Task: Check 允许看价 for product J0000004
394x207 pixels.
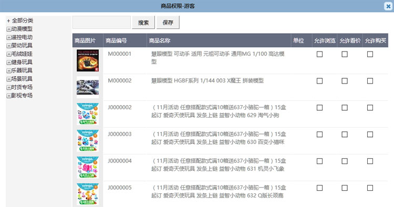Action: click(345, 161)
